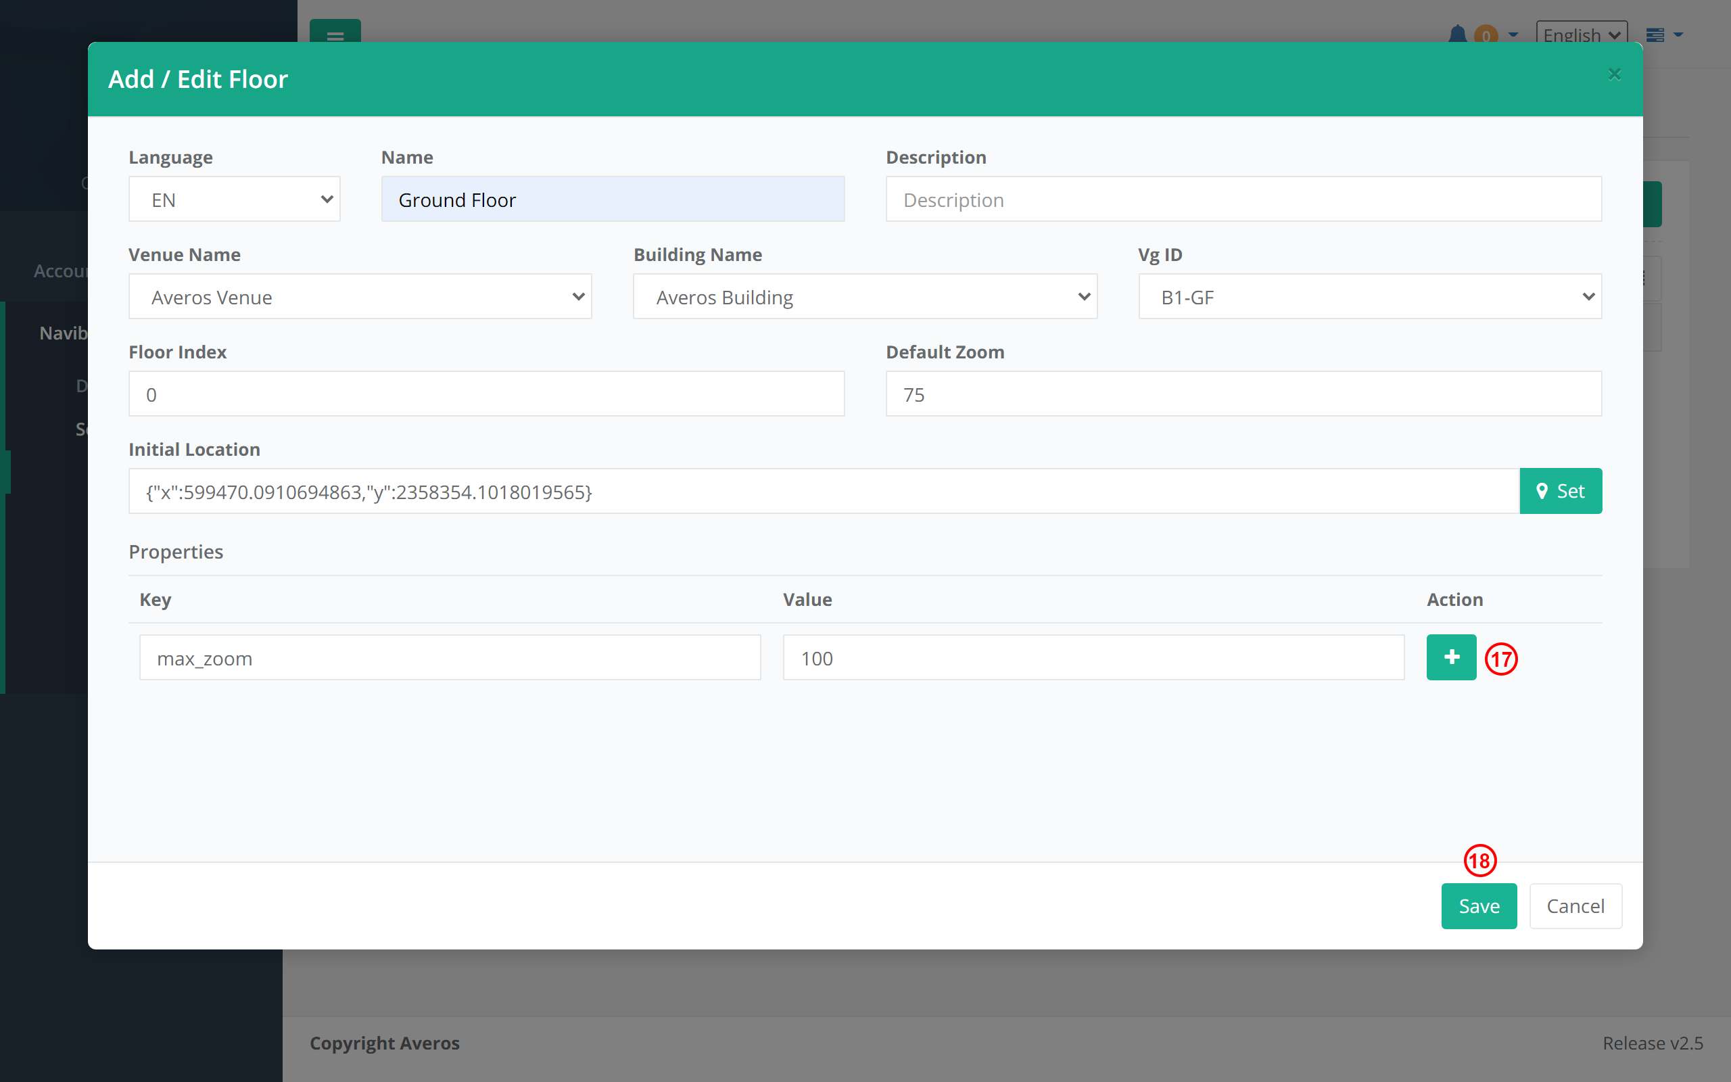This screenshot has width=1731, height=1082.
Task: Open the Language dropdown showing EN
Action: (x=234, y=199)
